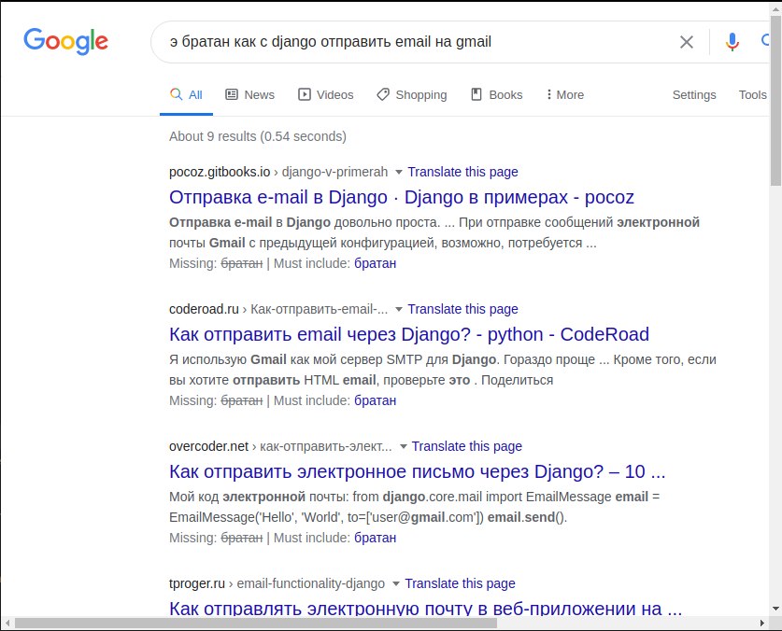Switch to the News tab
782x631 pixels.
(249, 94)
